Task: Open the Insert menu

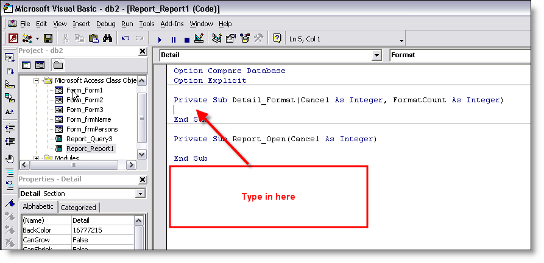Action: click(82, 24)
